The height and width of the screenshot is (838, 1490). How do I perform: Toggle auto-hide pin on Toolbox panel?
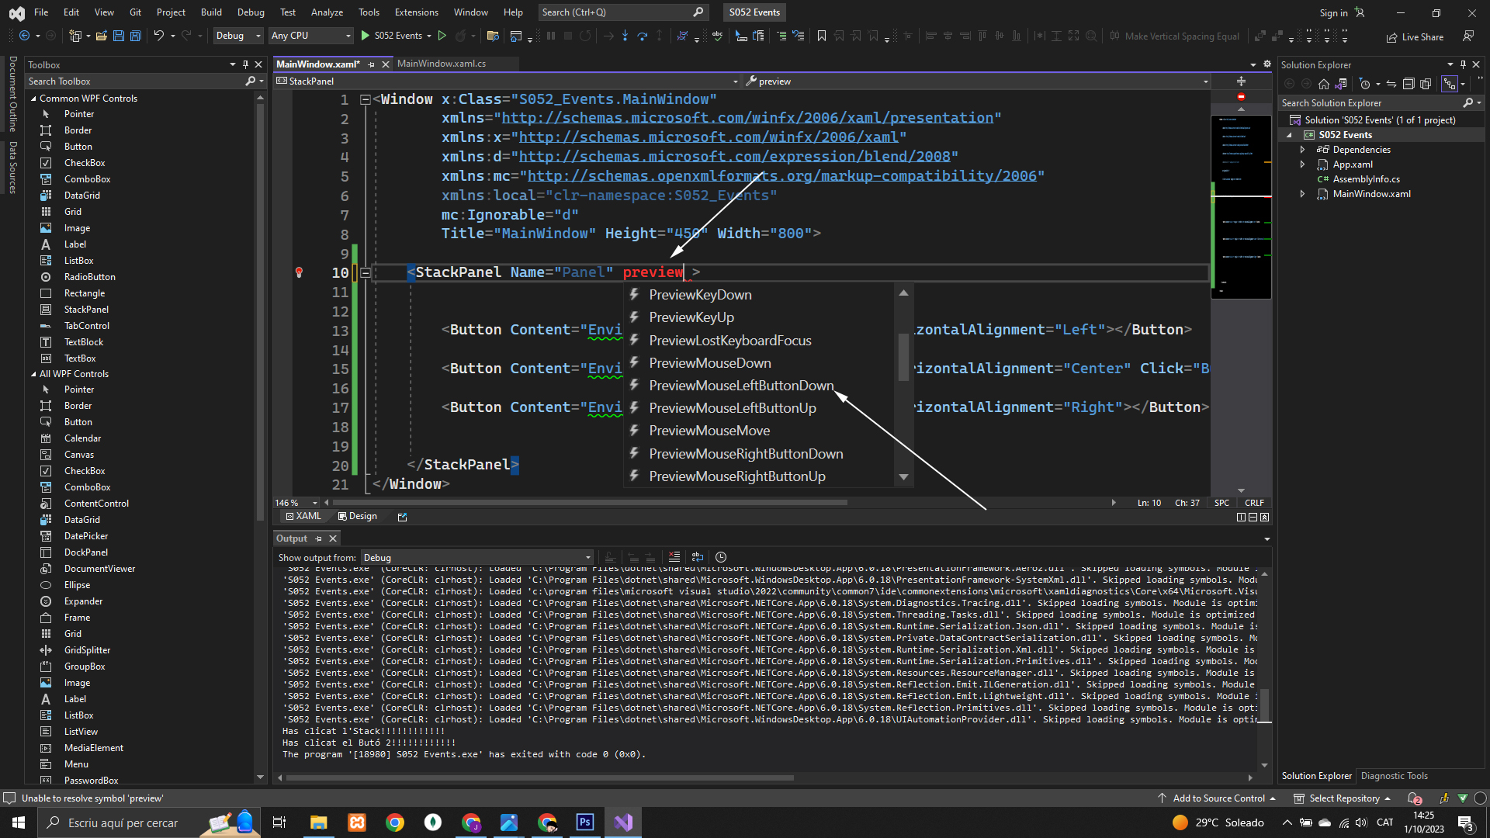(x=245, y=65)
